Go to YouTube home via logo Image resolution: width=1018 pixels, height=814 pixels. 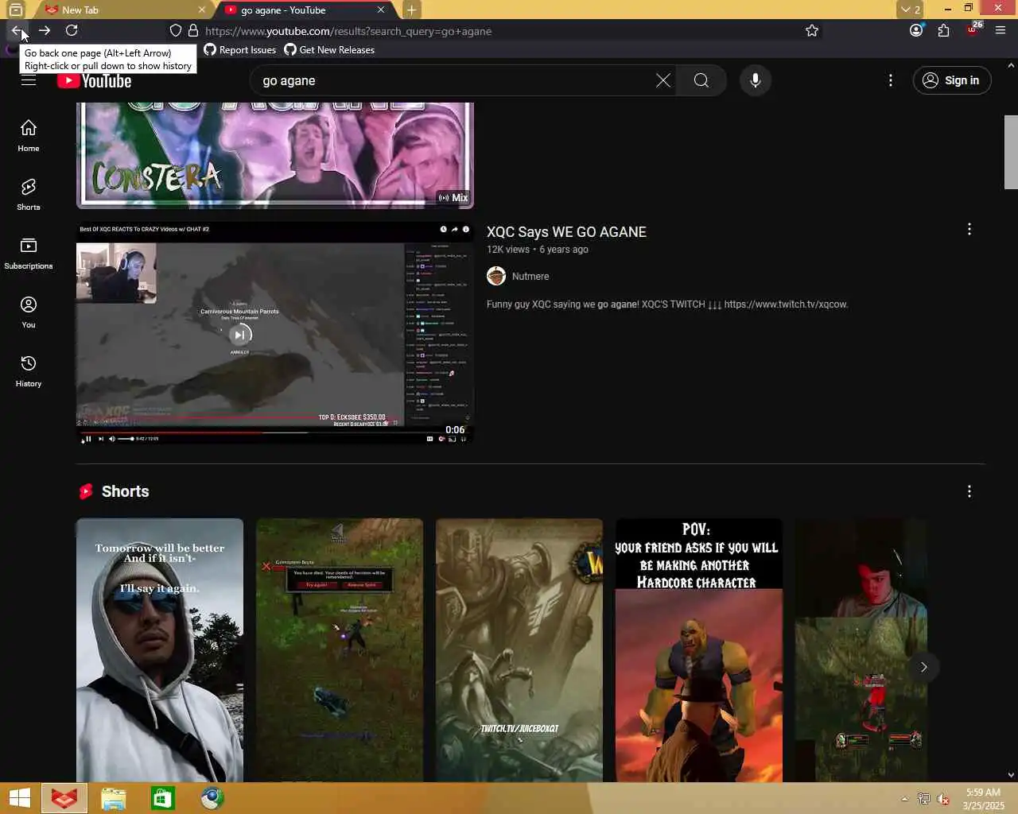tap(94, 81)
